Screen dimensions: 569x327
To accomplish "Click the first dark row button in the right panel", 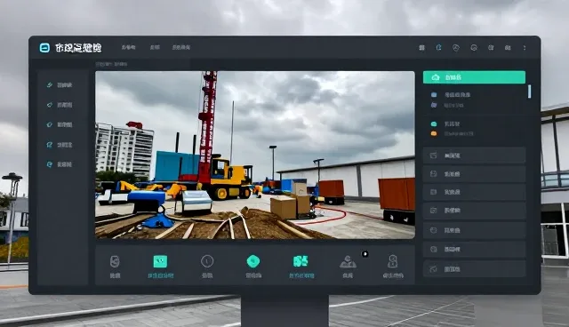I will click(x=474, y=156).
